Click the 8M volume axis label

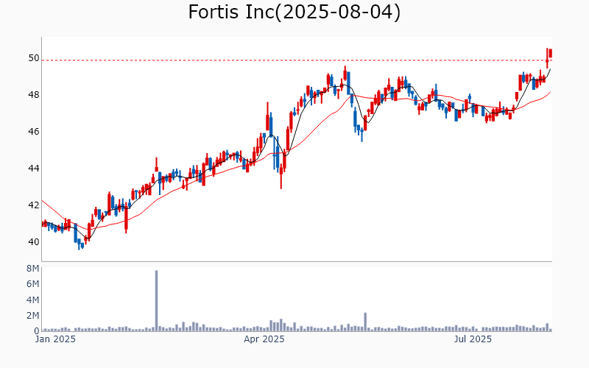point(32,269)
